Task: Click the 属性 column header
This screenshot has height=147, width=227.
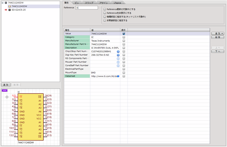Action: pyautogui.click(x=77, y=30)
